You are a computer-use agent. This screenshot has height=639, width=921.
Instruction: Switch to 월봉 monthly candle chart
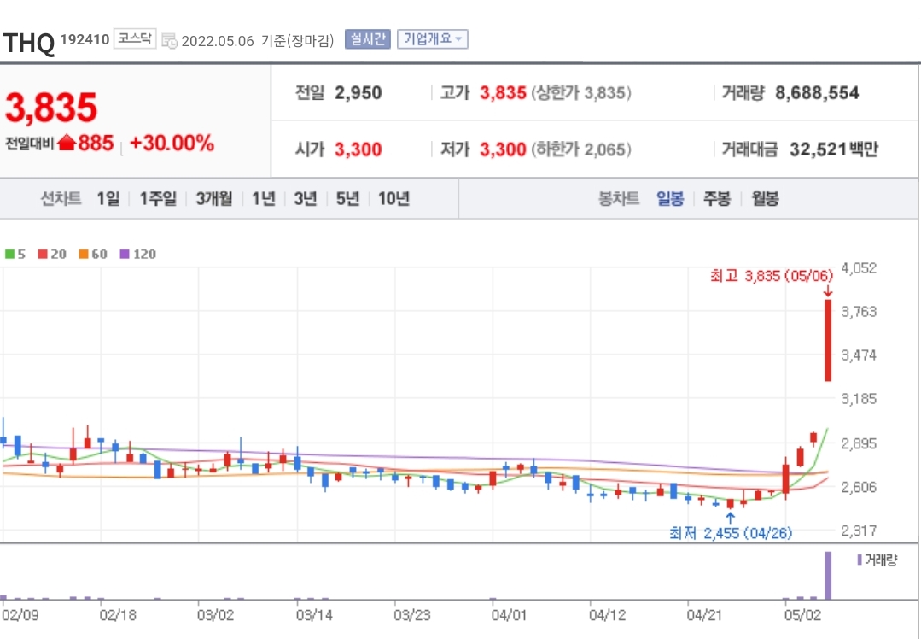(766, 199)
